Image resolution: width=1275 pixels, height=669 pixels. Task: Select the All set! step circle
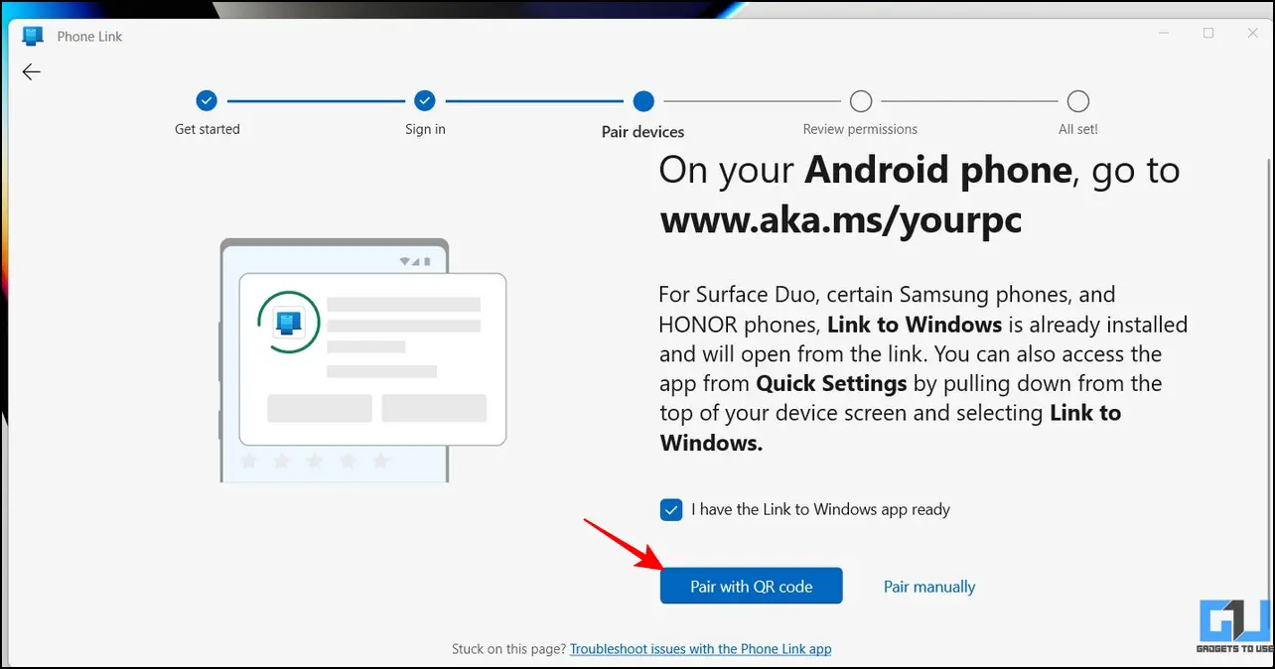pyautogui.click(x=1078, y=100)
